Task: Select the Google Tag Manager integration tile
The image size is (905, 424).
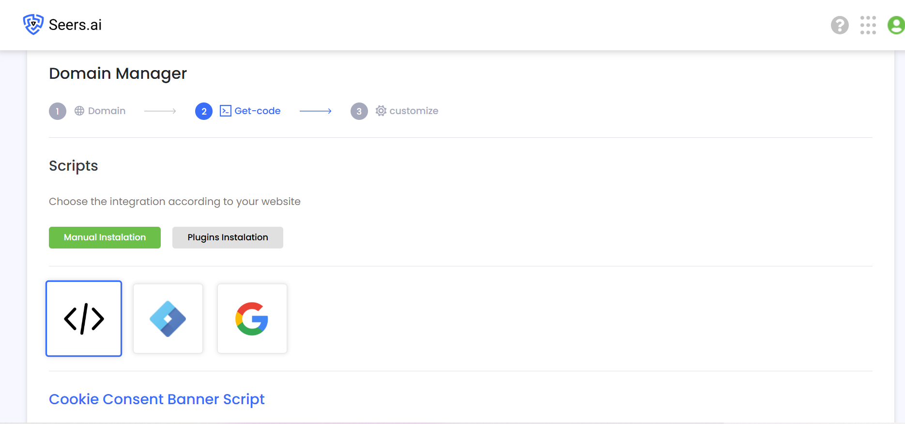Action: point(168,319)
